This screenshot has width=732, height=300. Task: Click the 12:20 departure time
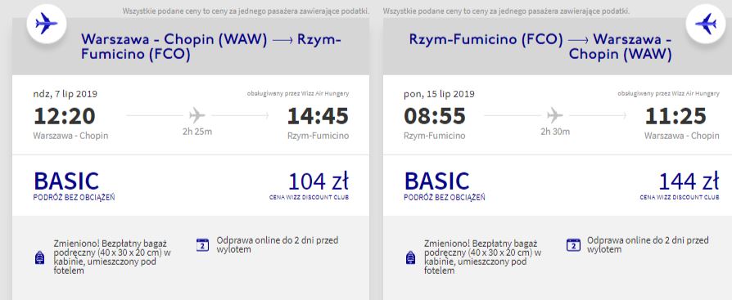pyautogui.click(x=65, y=116)
